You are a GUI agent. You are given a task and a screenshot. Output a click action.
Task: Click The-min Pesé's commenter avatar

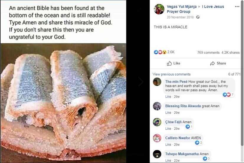tap(157, 82)
